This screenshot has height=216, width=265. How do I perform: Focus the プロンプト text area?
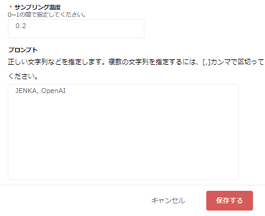coord(123,132)
